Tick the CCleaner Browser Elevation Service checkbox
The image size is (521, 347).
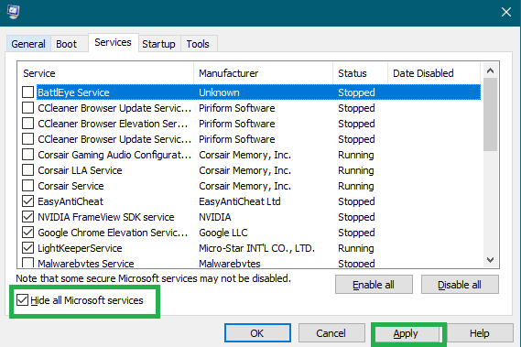pos(27,124)
